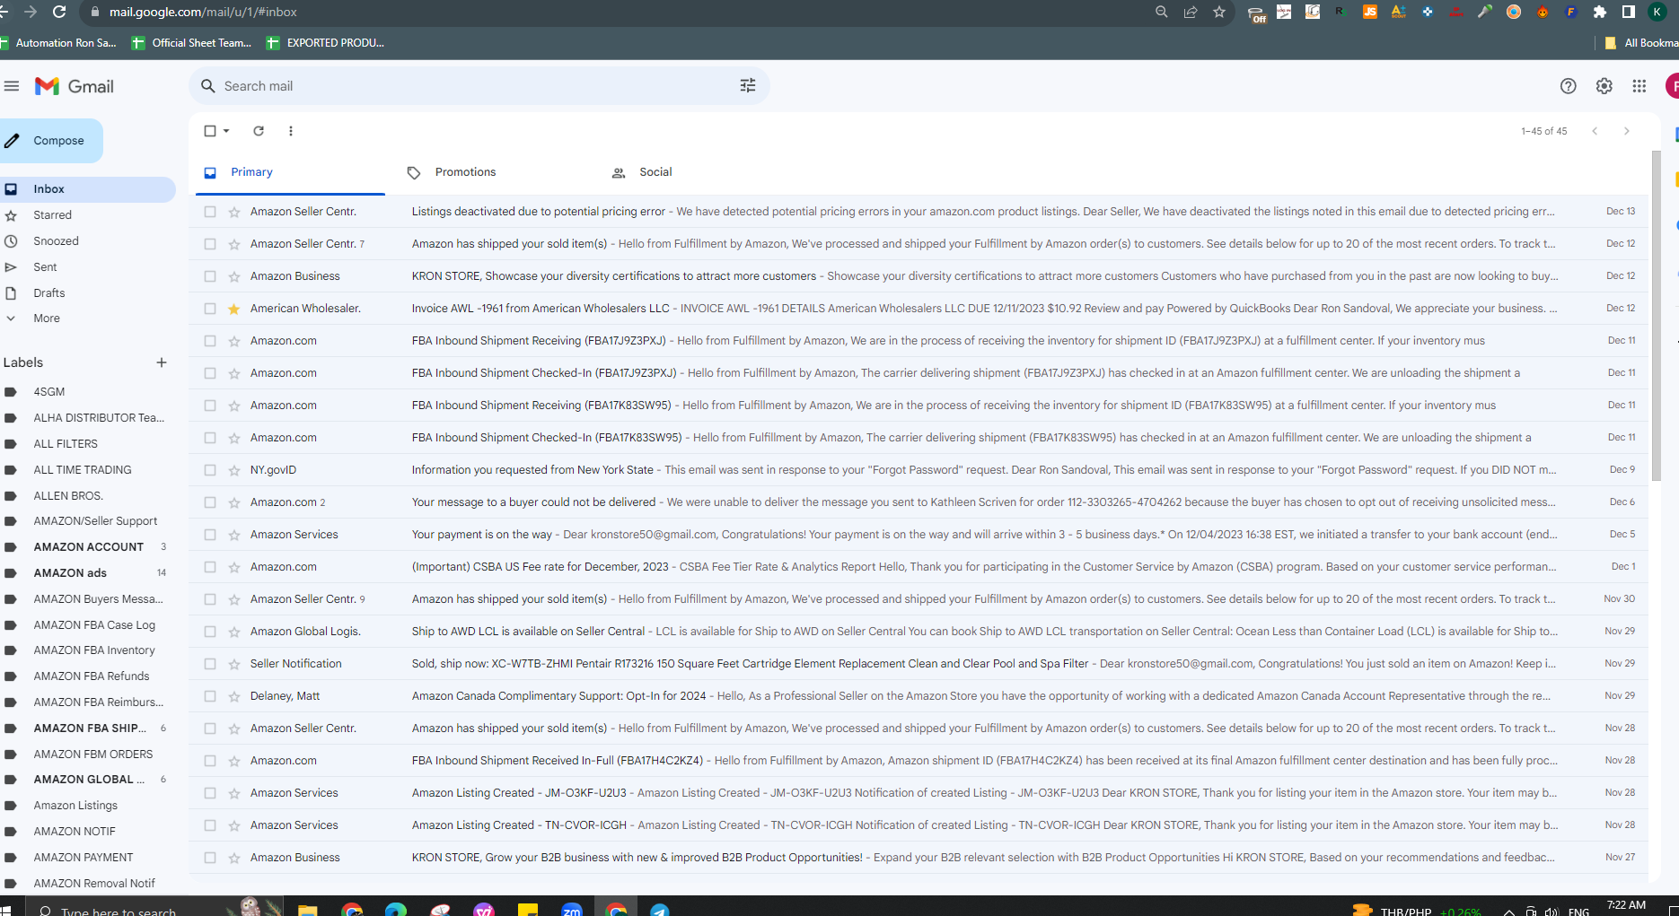The height and width of the screenshot is (916, 1679).
Task: Open the Support help icon
Action: click(1568, 86)
